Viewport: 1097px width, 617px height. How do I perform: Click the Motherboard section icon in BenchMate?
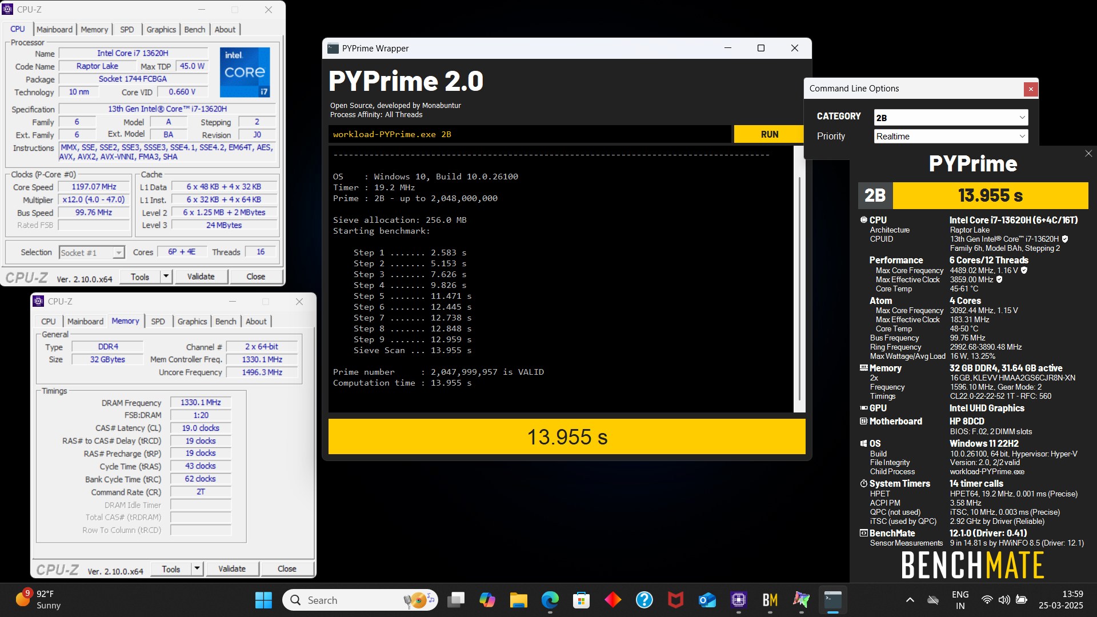(x=863, y=421)
